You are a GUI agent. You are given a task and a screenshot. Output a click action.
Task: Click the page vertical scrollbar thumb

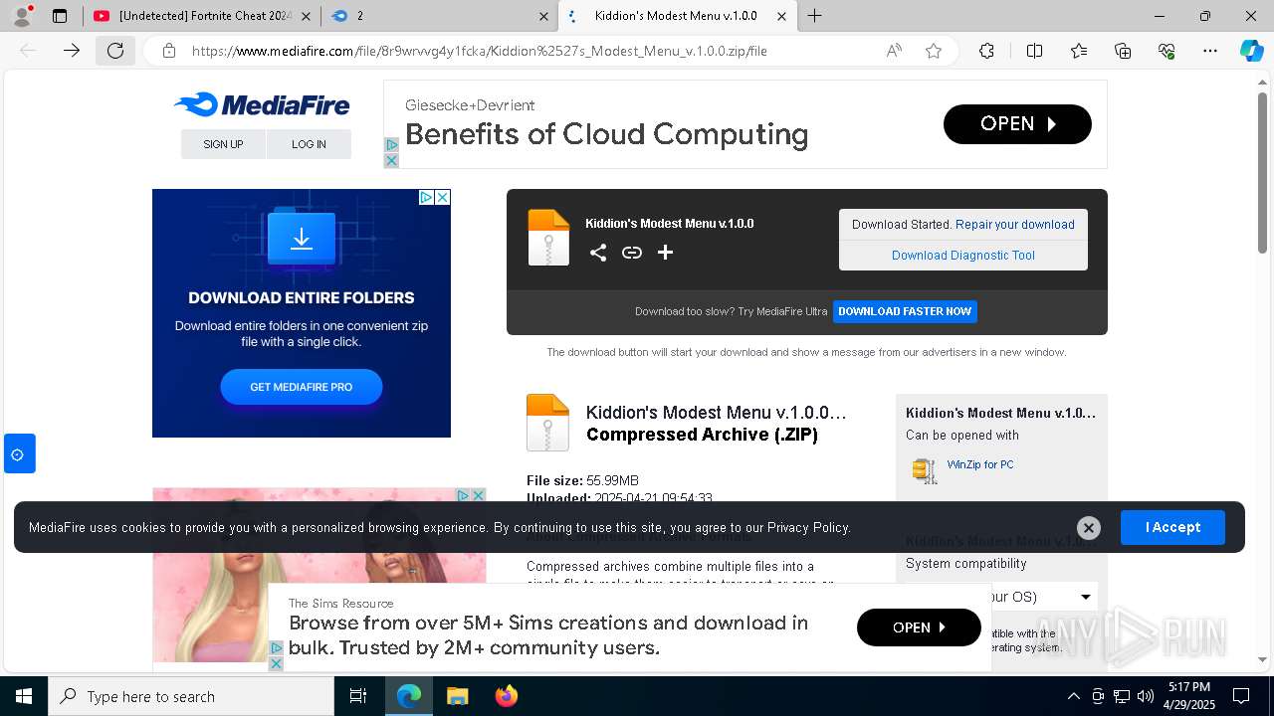click(1262, 172)
